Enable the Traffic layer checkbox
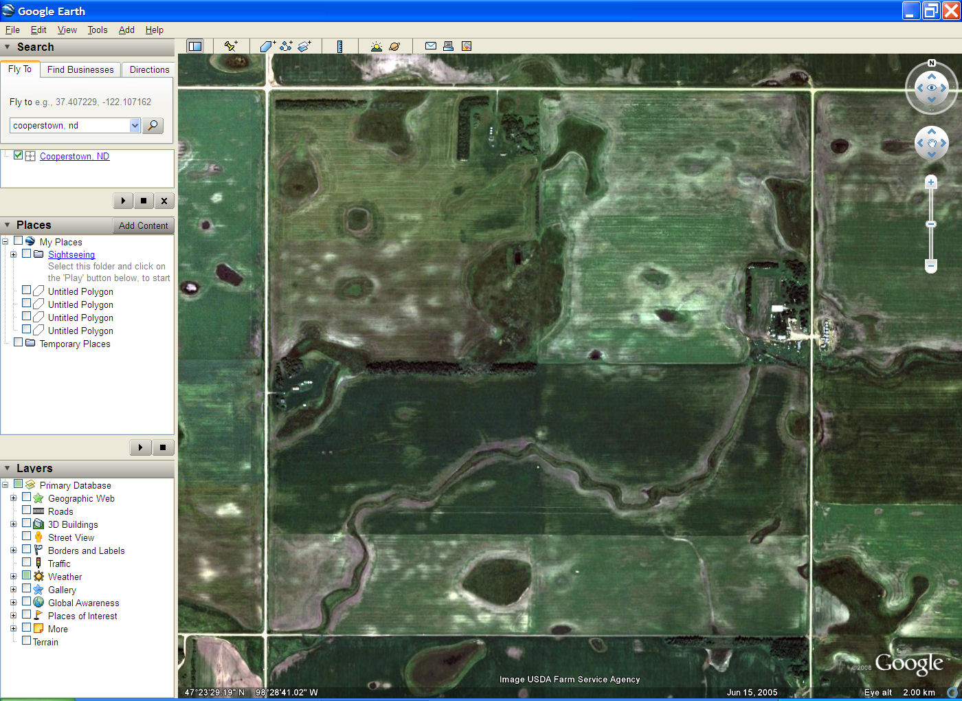 tap(26, 562)
